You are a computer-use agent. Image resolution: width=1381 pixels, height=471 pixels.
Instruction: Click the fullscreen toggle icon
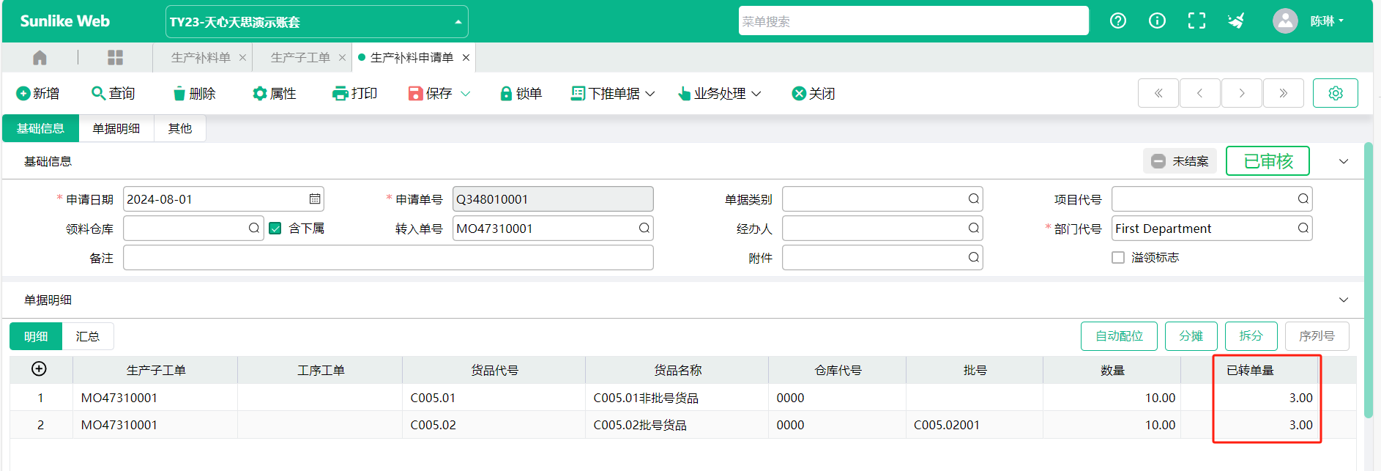1196,21
